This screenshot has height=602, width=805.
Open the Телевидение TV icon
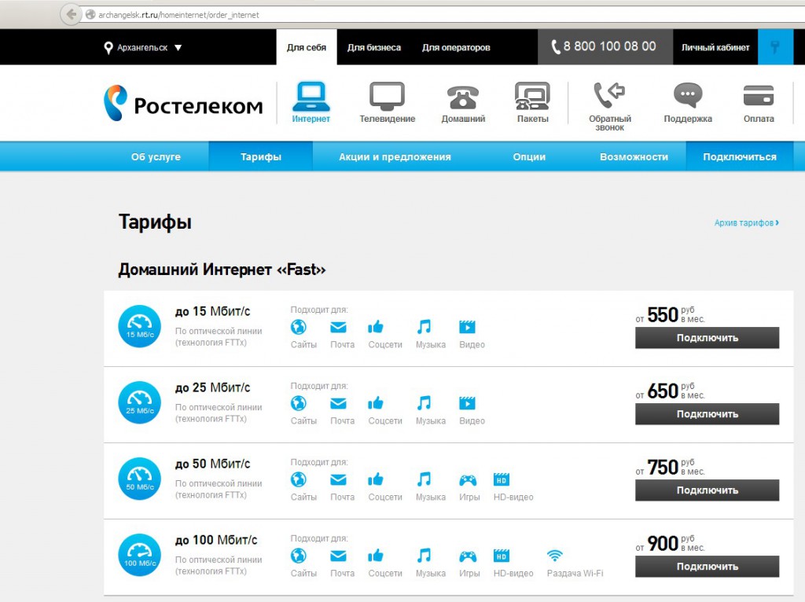coord(387,97)
